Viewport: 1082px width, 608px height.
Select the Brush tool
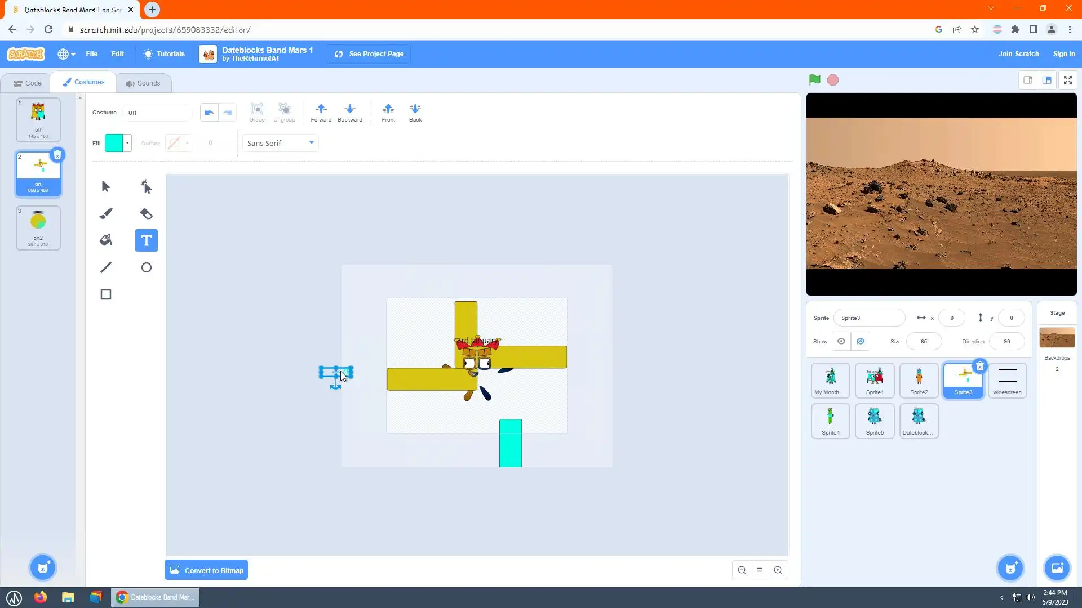[x=106, y=213]
